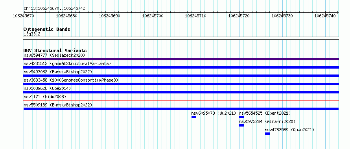Select the blue bar under nsv1039628
Viewport: 350px width, 149px height.
click(181, 92)
